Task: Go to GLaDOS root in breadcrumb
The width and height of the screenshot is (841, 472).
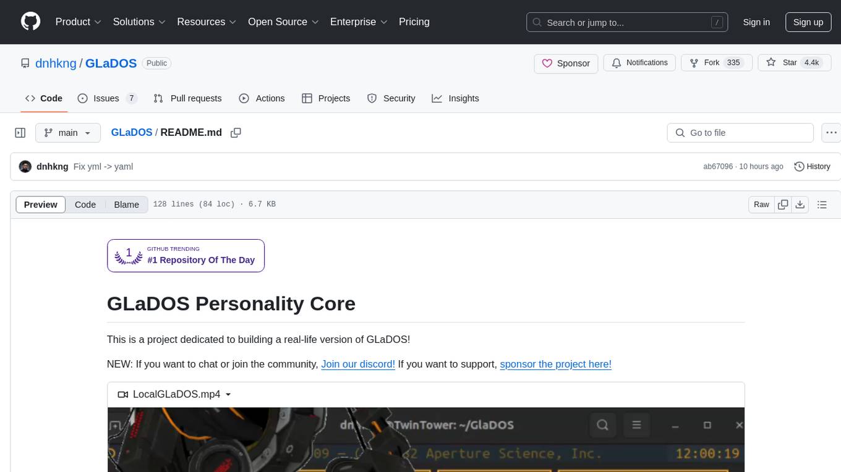Action: (131, 132)
